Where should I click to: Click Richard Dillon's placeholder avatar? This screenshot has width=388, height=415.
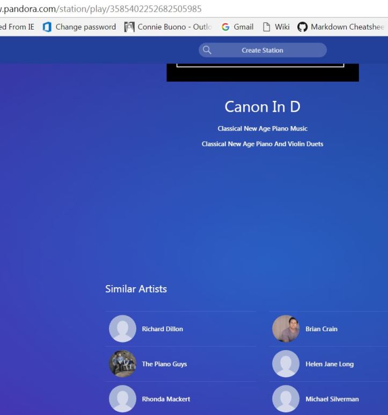[122, 329]
